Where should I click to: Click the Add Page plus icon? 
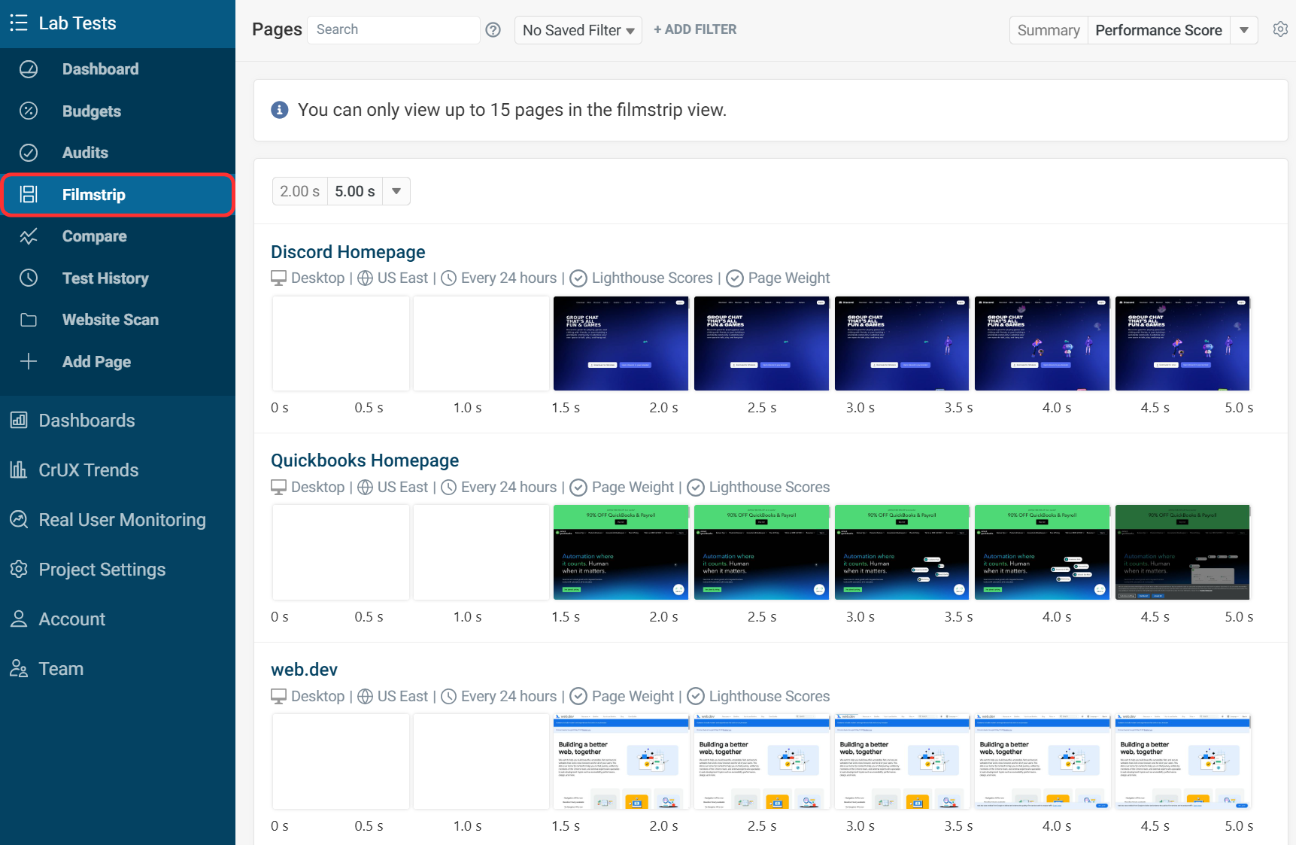tap(29, 362)
